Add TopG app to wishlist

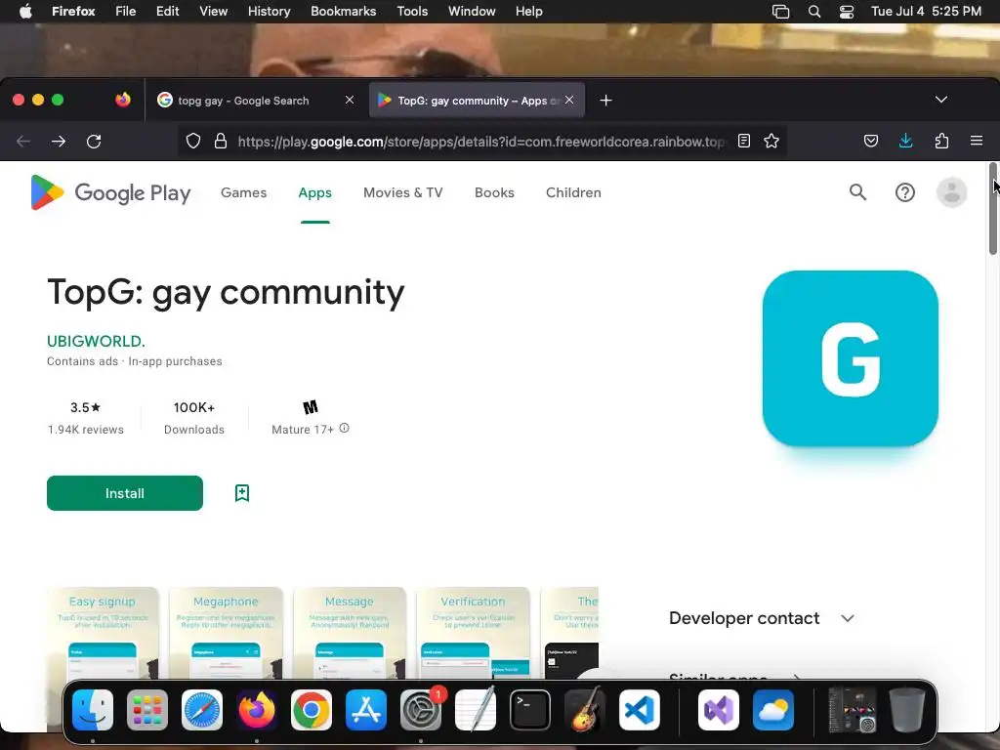(x=242, y=493)
